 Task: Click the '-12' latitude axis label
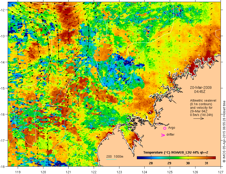click(3, 10)
